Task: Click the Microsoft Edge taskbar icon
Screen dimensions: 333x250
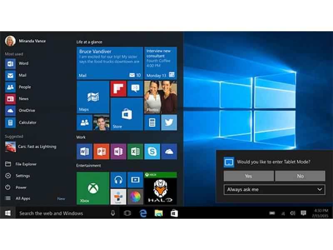Action: click(x=143, y=213)
